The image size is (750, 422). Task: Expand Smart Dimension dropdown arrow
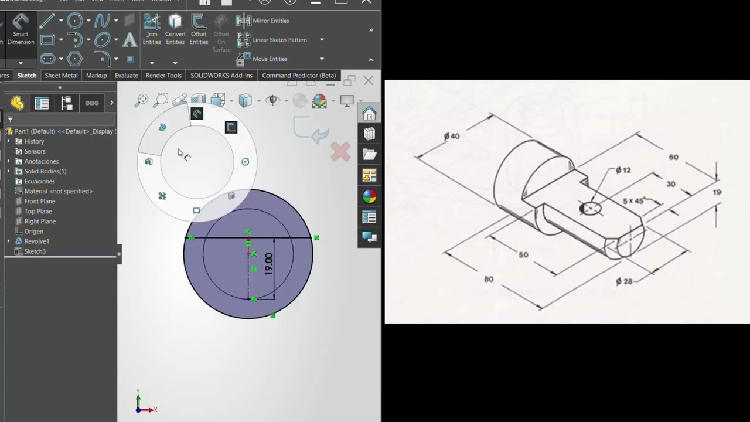coord(21,63)
